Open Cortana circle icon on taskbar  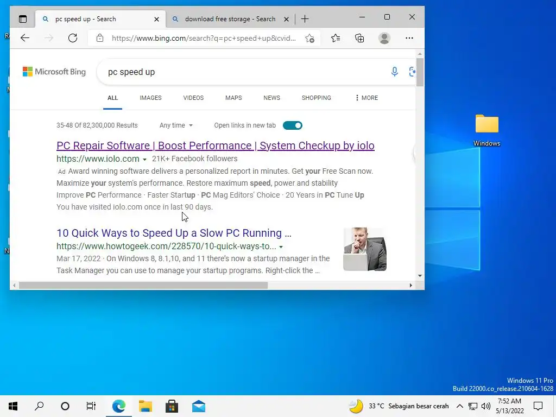tap(65, 406)
